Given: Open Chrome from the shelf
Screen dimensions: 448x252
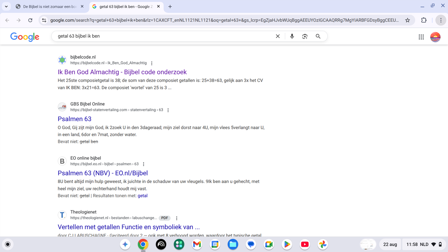Looking at the screenshot, I should [x=143, y=244].
